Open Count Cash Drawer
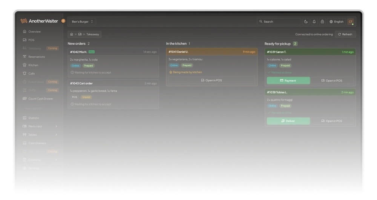The height and width of the screenshot is (200, 377). tap(41, 99)
